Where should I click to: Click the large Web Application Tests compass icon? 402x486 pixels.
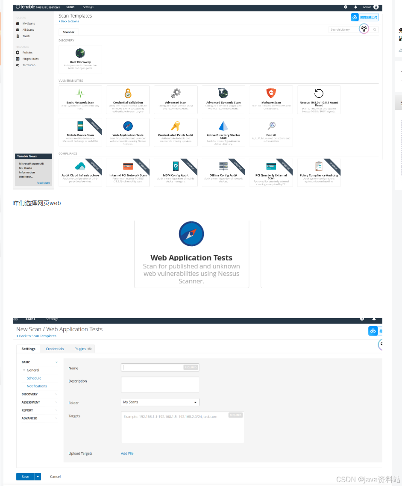tap(191, 234)
